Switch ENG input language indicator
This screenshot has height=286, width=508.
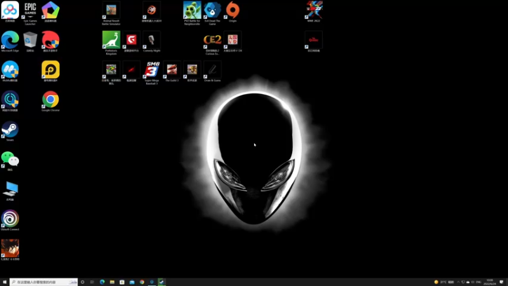(x=479, y=282)
